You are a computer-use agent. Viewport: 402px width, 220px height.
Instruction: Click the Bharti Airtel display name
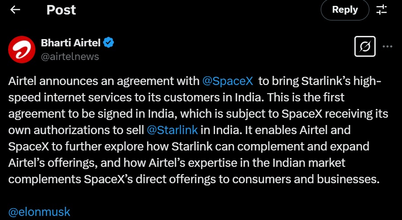pyautogui.click(x=71, y=43)
